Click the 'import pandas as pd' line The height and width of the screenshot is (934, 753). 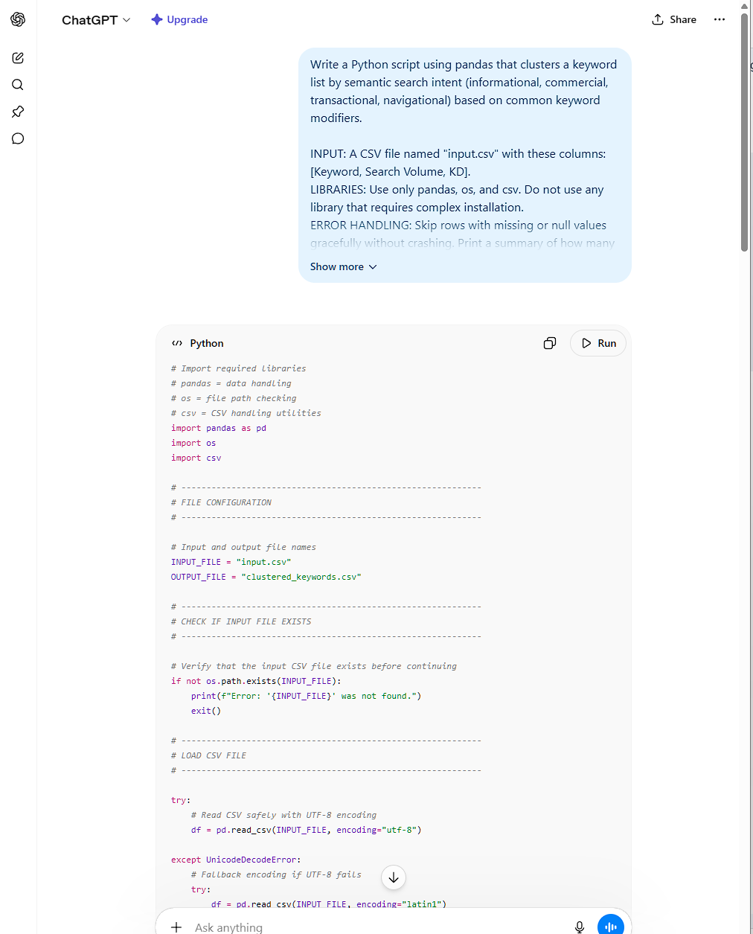point(219,428)
